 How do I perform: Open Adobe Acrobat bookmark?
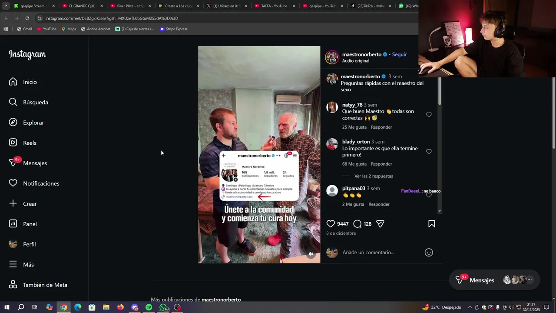tap(96, 29)
